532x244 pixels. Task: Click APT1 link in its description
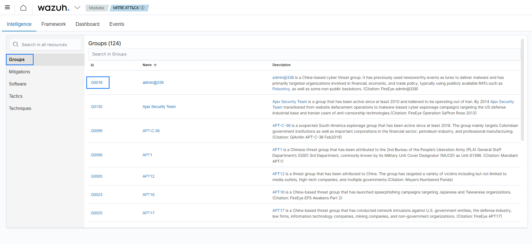(x=277, y=150)
